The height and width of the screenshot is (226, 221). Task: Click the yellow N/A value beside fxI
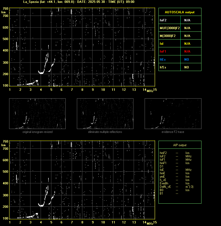[187, 43]
